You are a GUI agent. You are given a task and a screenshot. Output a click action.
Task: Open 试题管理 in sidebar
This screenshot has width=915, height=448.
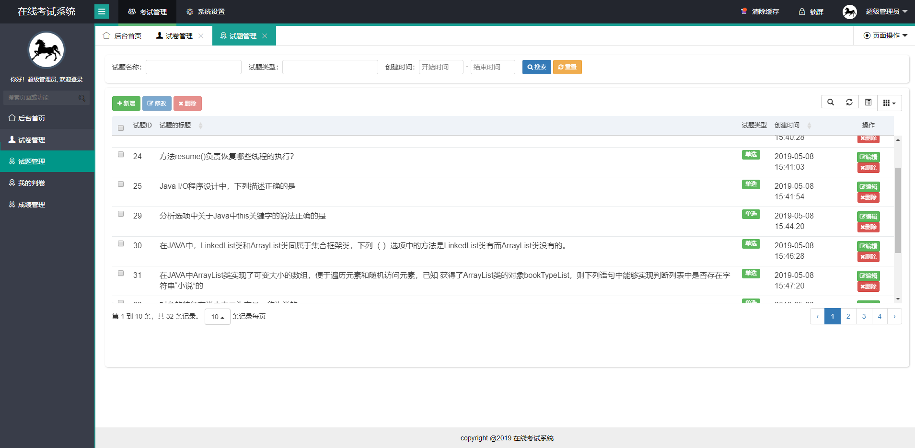(x=47, y=161)
